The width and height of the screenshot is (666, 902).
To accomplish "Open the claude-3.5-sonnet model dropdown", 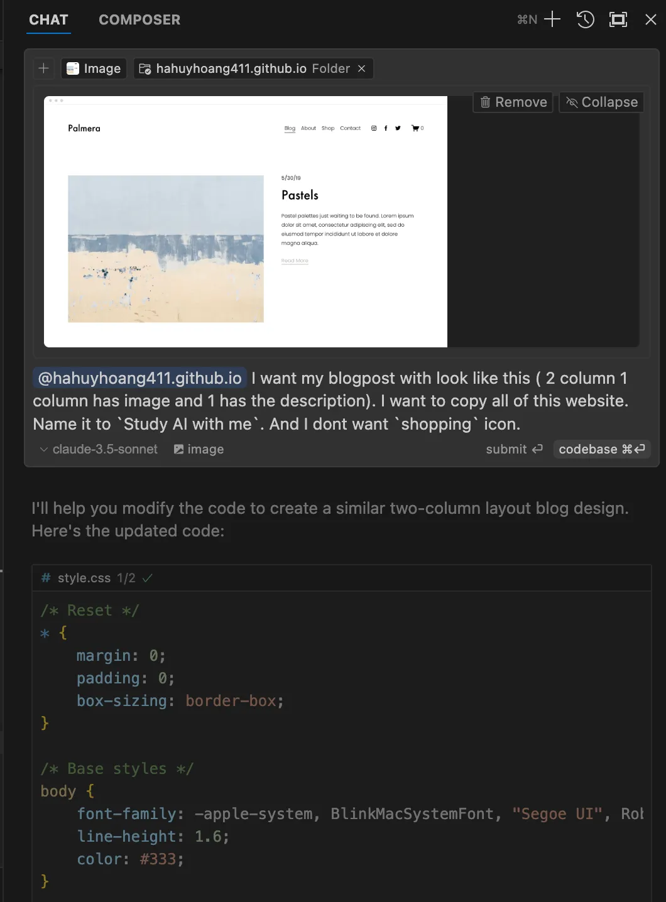I will coord(99,449).
